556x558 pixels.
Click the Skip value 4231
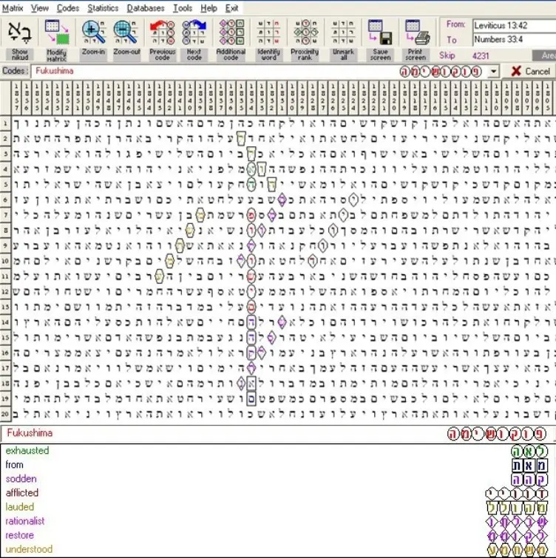click(x=481, y=56)
